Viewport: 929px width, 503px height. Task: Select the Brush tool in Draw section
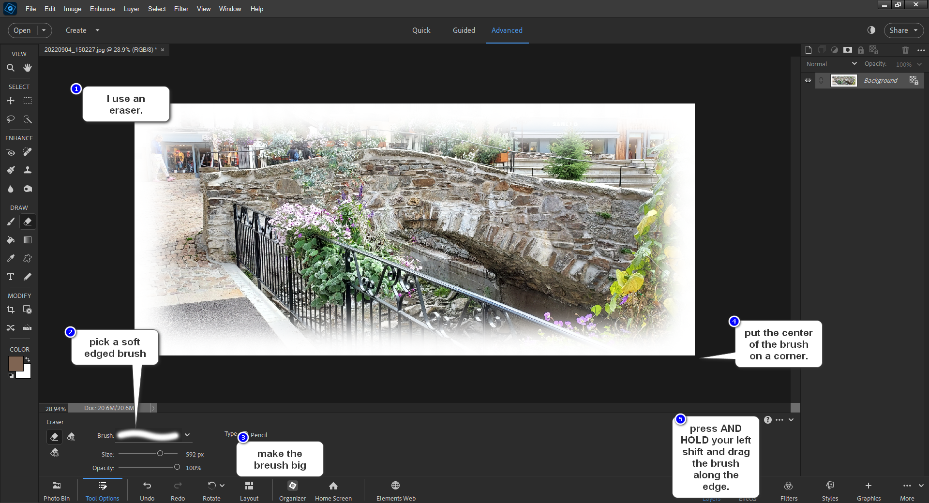(11, 222)
